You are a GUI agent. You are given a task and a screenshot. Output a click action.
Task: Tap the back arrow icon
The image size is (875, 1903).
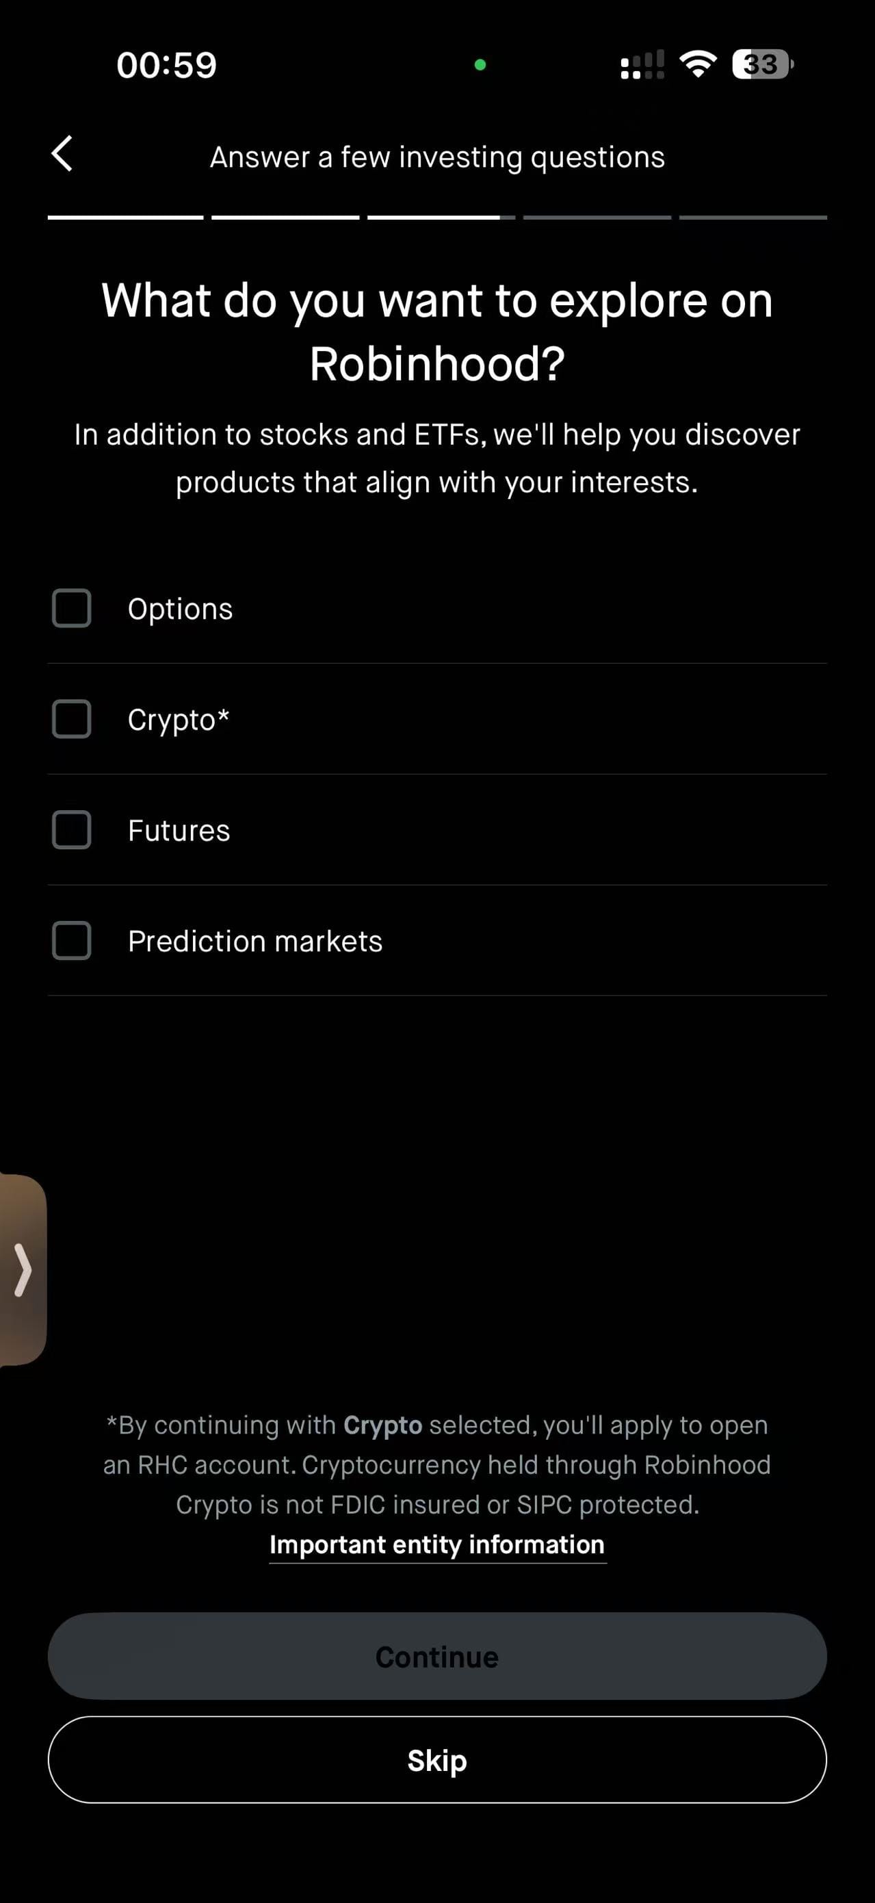coord(62,154)
